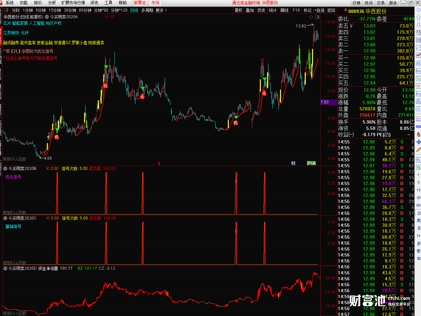
Task: Select the 月 monthly period in right sidebar
Action: [x=418, y=228]
